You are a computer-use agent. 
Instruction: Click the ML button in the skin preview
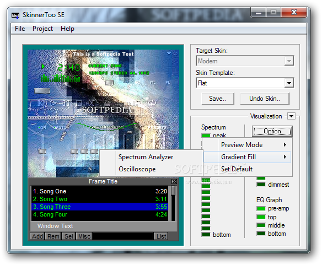(153, 83)
